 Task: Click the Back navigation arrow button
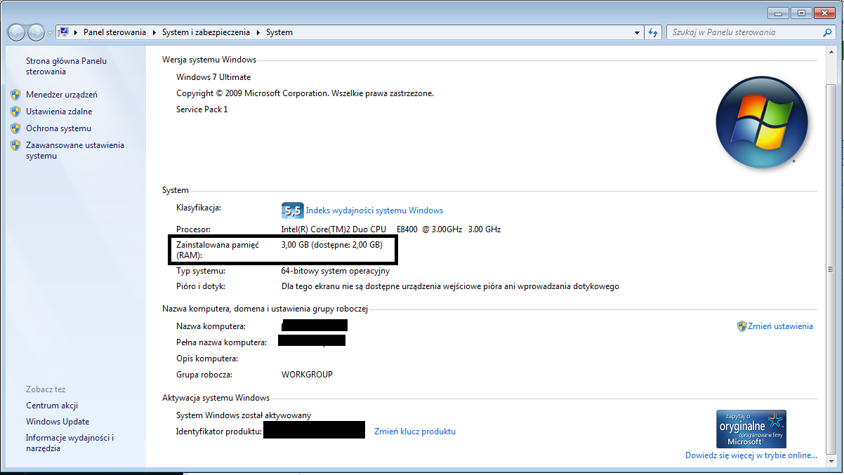pyautogui.click(x=16, y=32)
